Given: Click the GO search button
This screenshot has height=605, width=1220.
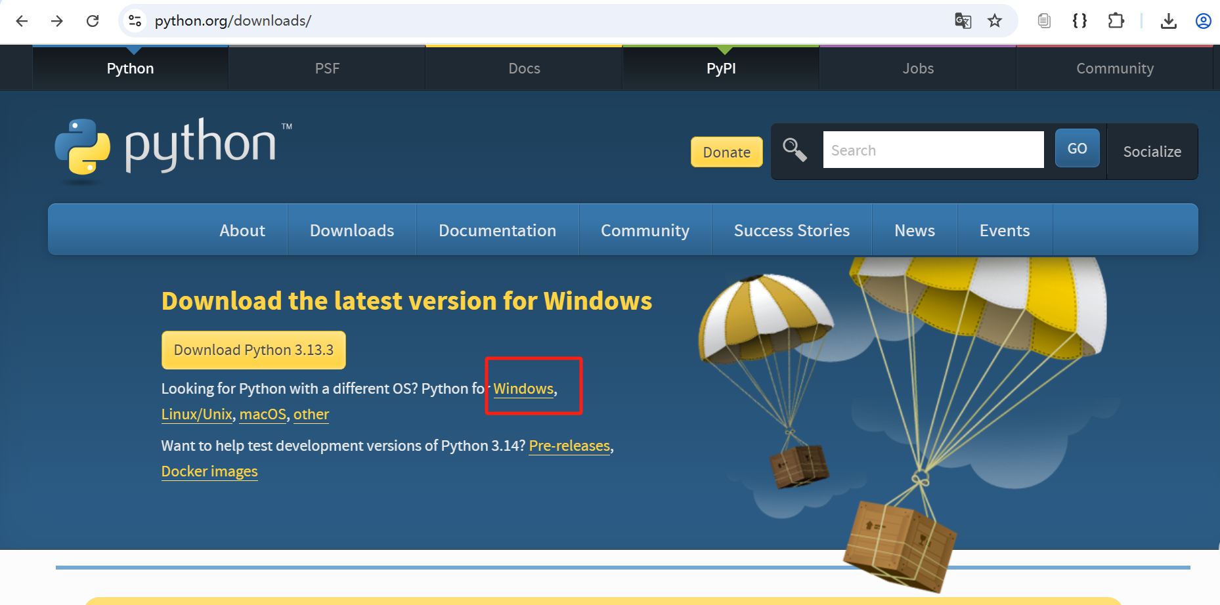Looking at the screenshot, I should pos(1077,148).
